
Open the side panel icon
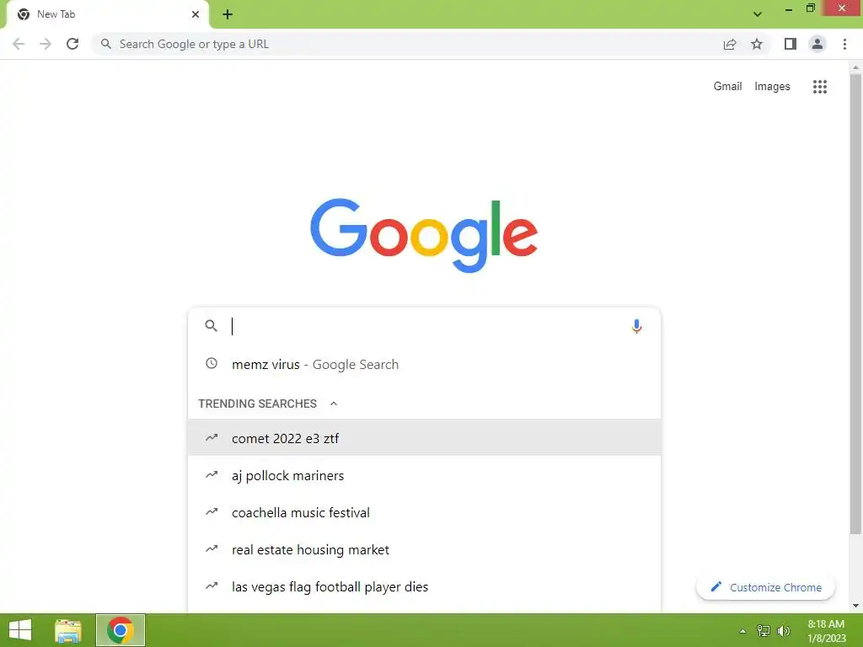pyautogui.click(x=791, y=44)
